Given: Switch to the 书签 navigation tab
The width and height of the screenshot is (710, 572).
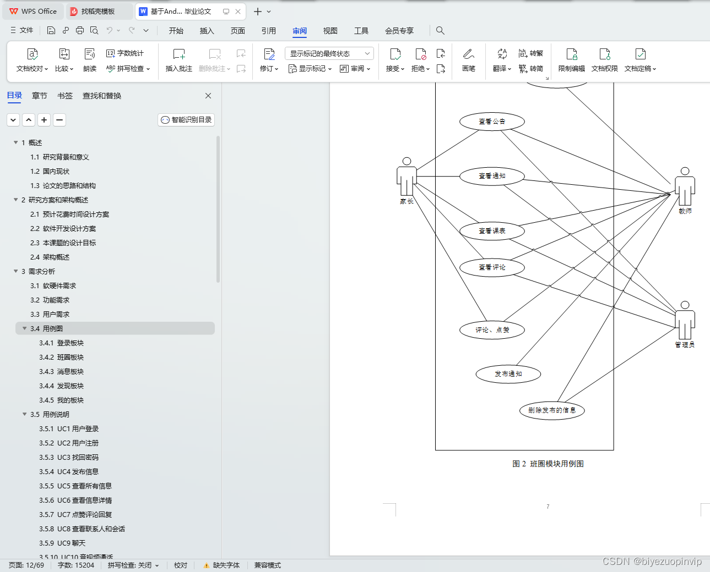Looking at the screenshot, I should 65,96.
